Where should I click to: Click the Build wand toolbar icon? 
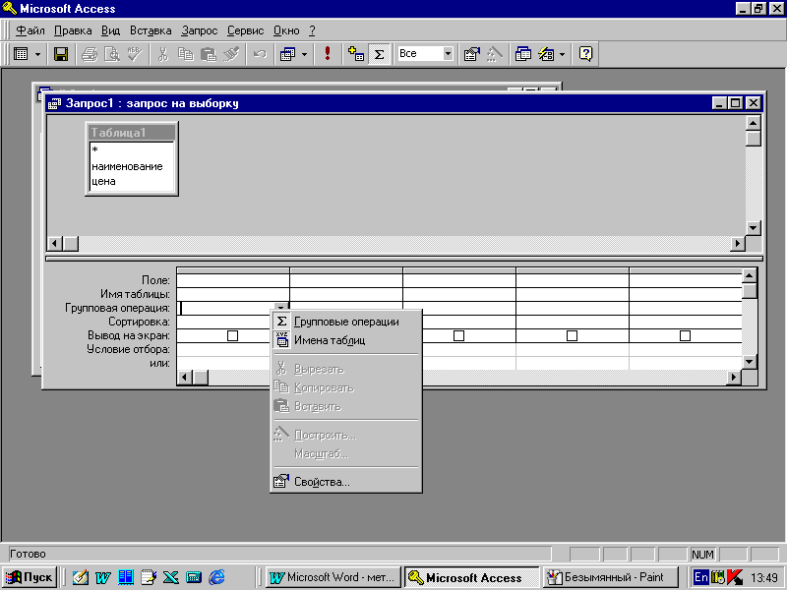[495, 54]
